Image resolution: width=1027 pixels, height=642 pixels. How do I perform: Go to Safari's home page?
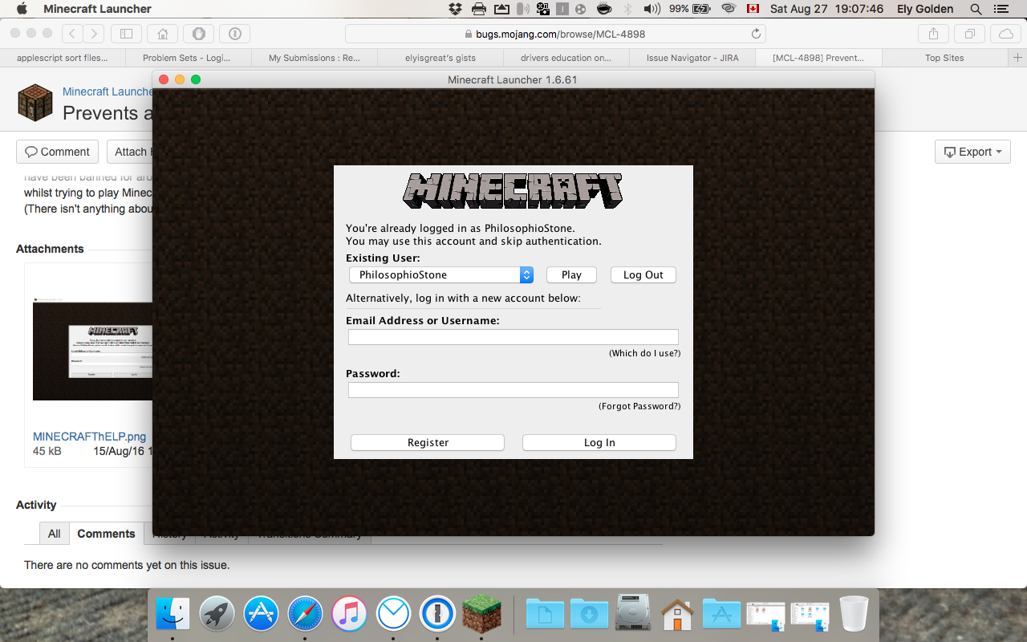point(163,34)
